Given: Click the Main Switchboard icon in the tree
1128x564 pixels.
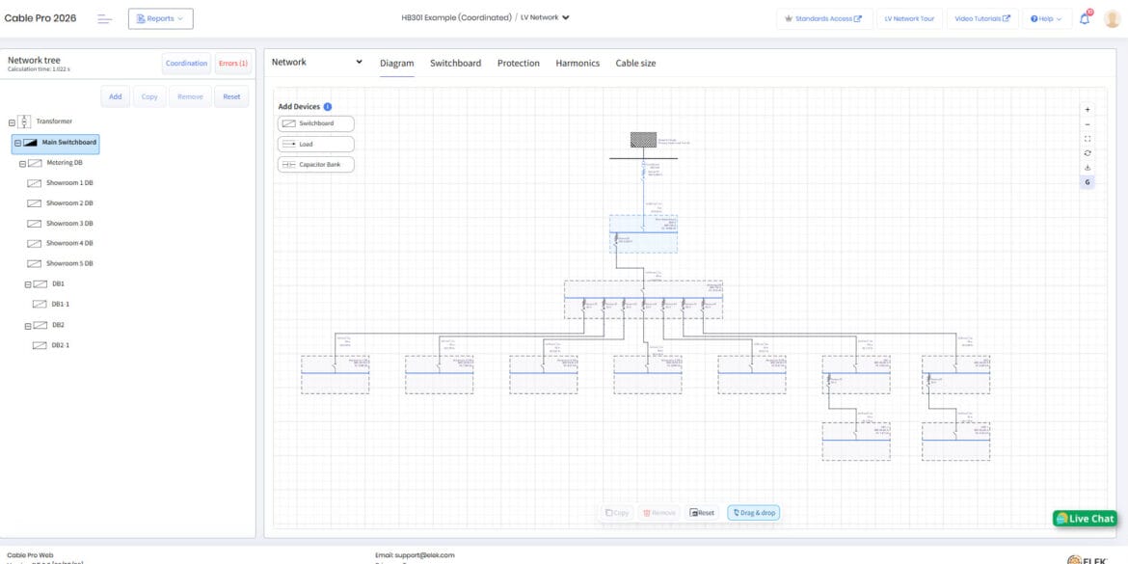Looking at the screenshot, I should click(x=30, y=143).
